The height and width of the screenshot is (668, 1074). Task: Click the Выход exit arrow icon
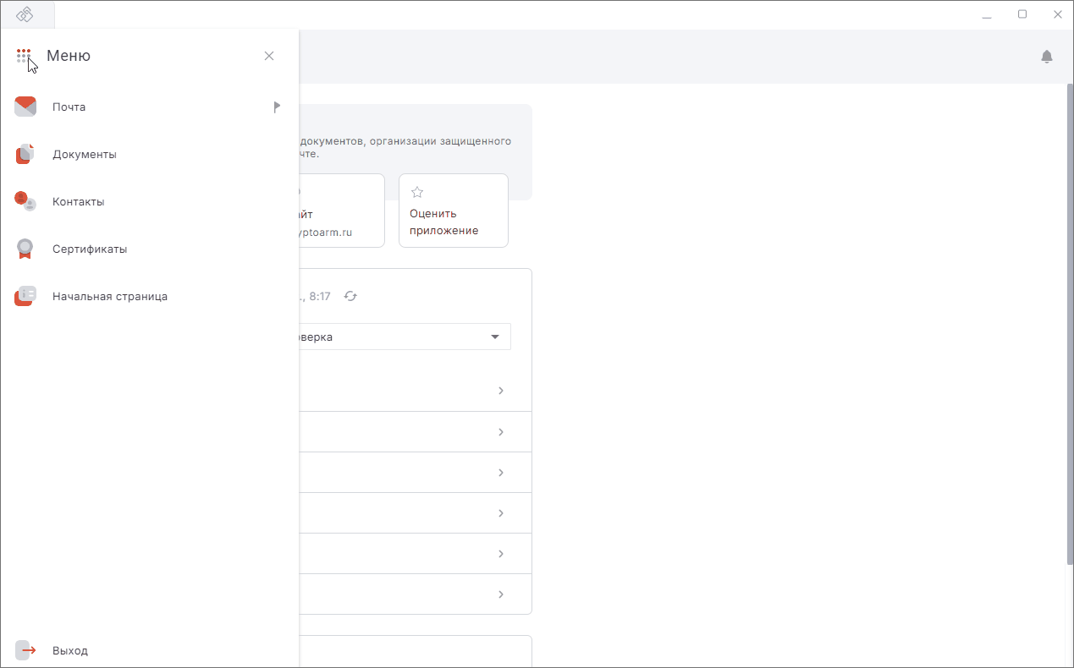click(25, 650)
